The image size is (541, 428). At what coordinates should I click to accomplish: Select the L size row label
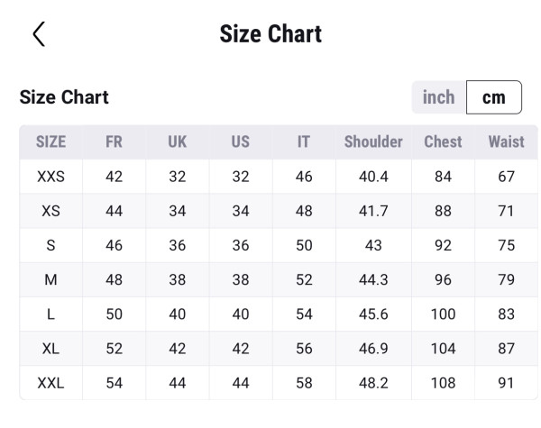point(50,314)
